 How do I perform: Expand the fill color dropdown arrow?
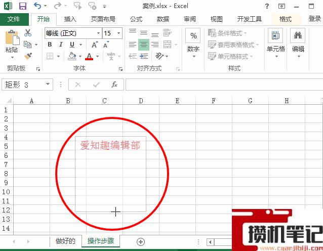coord(80,56)
